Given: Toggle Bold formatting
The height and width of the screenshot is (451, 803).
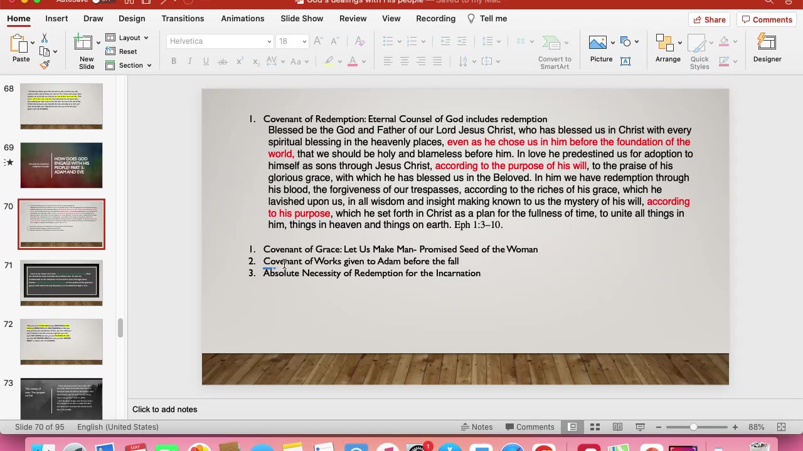Looking at the screenshot, I should (x=174, y=61).
